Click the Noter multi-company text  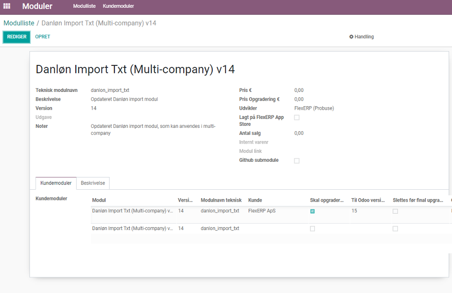click(153, 130)
